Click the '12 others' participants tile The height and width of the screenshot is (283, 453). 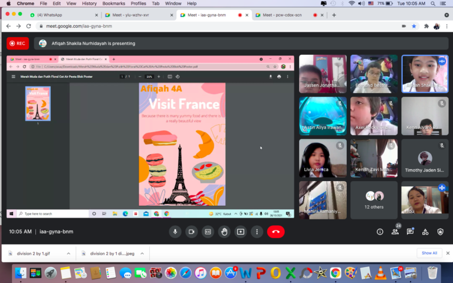point(374,200)
